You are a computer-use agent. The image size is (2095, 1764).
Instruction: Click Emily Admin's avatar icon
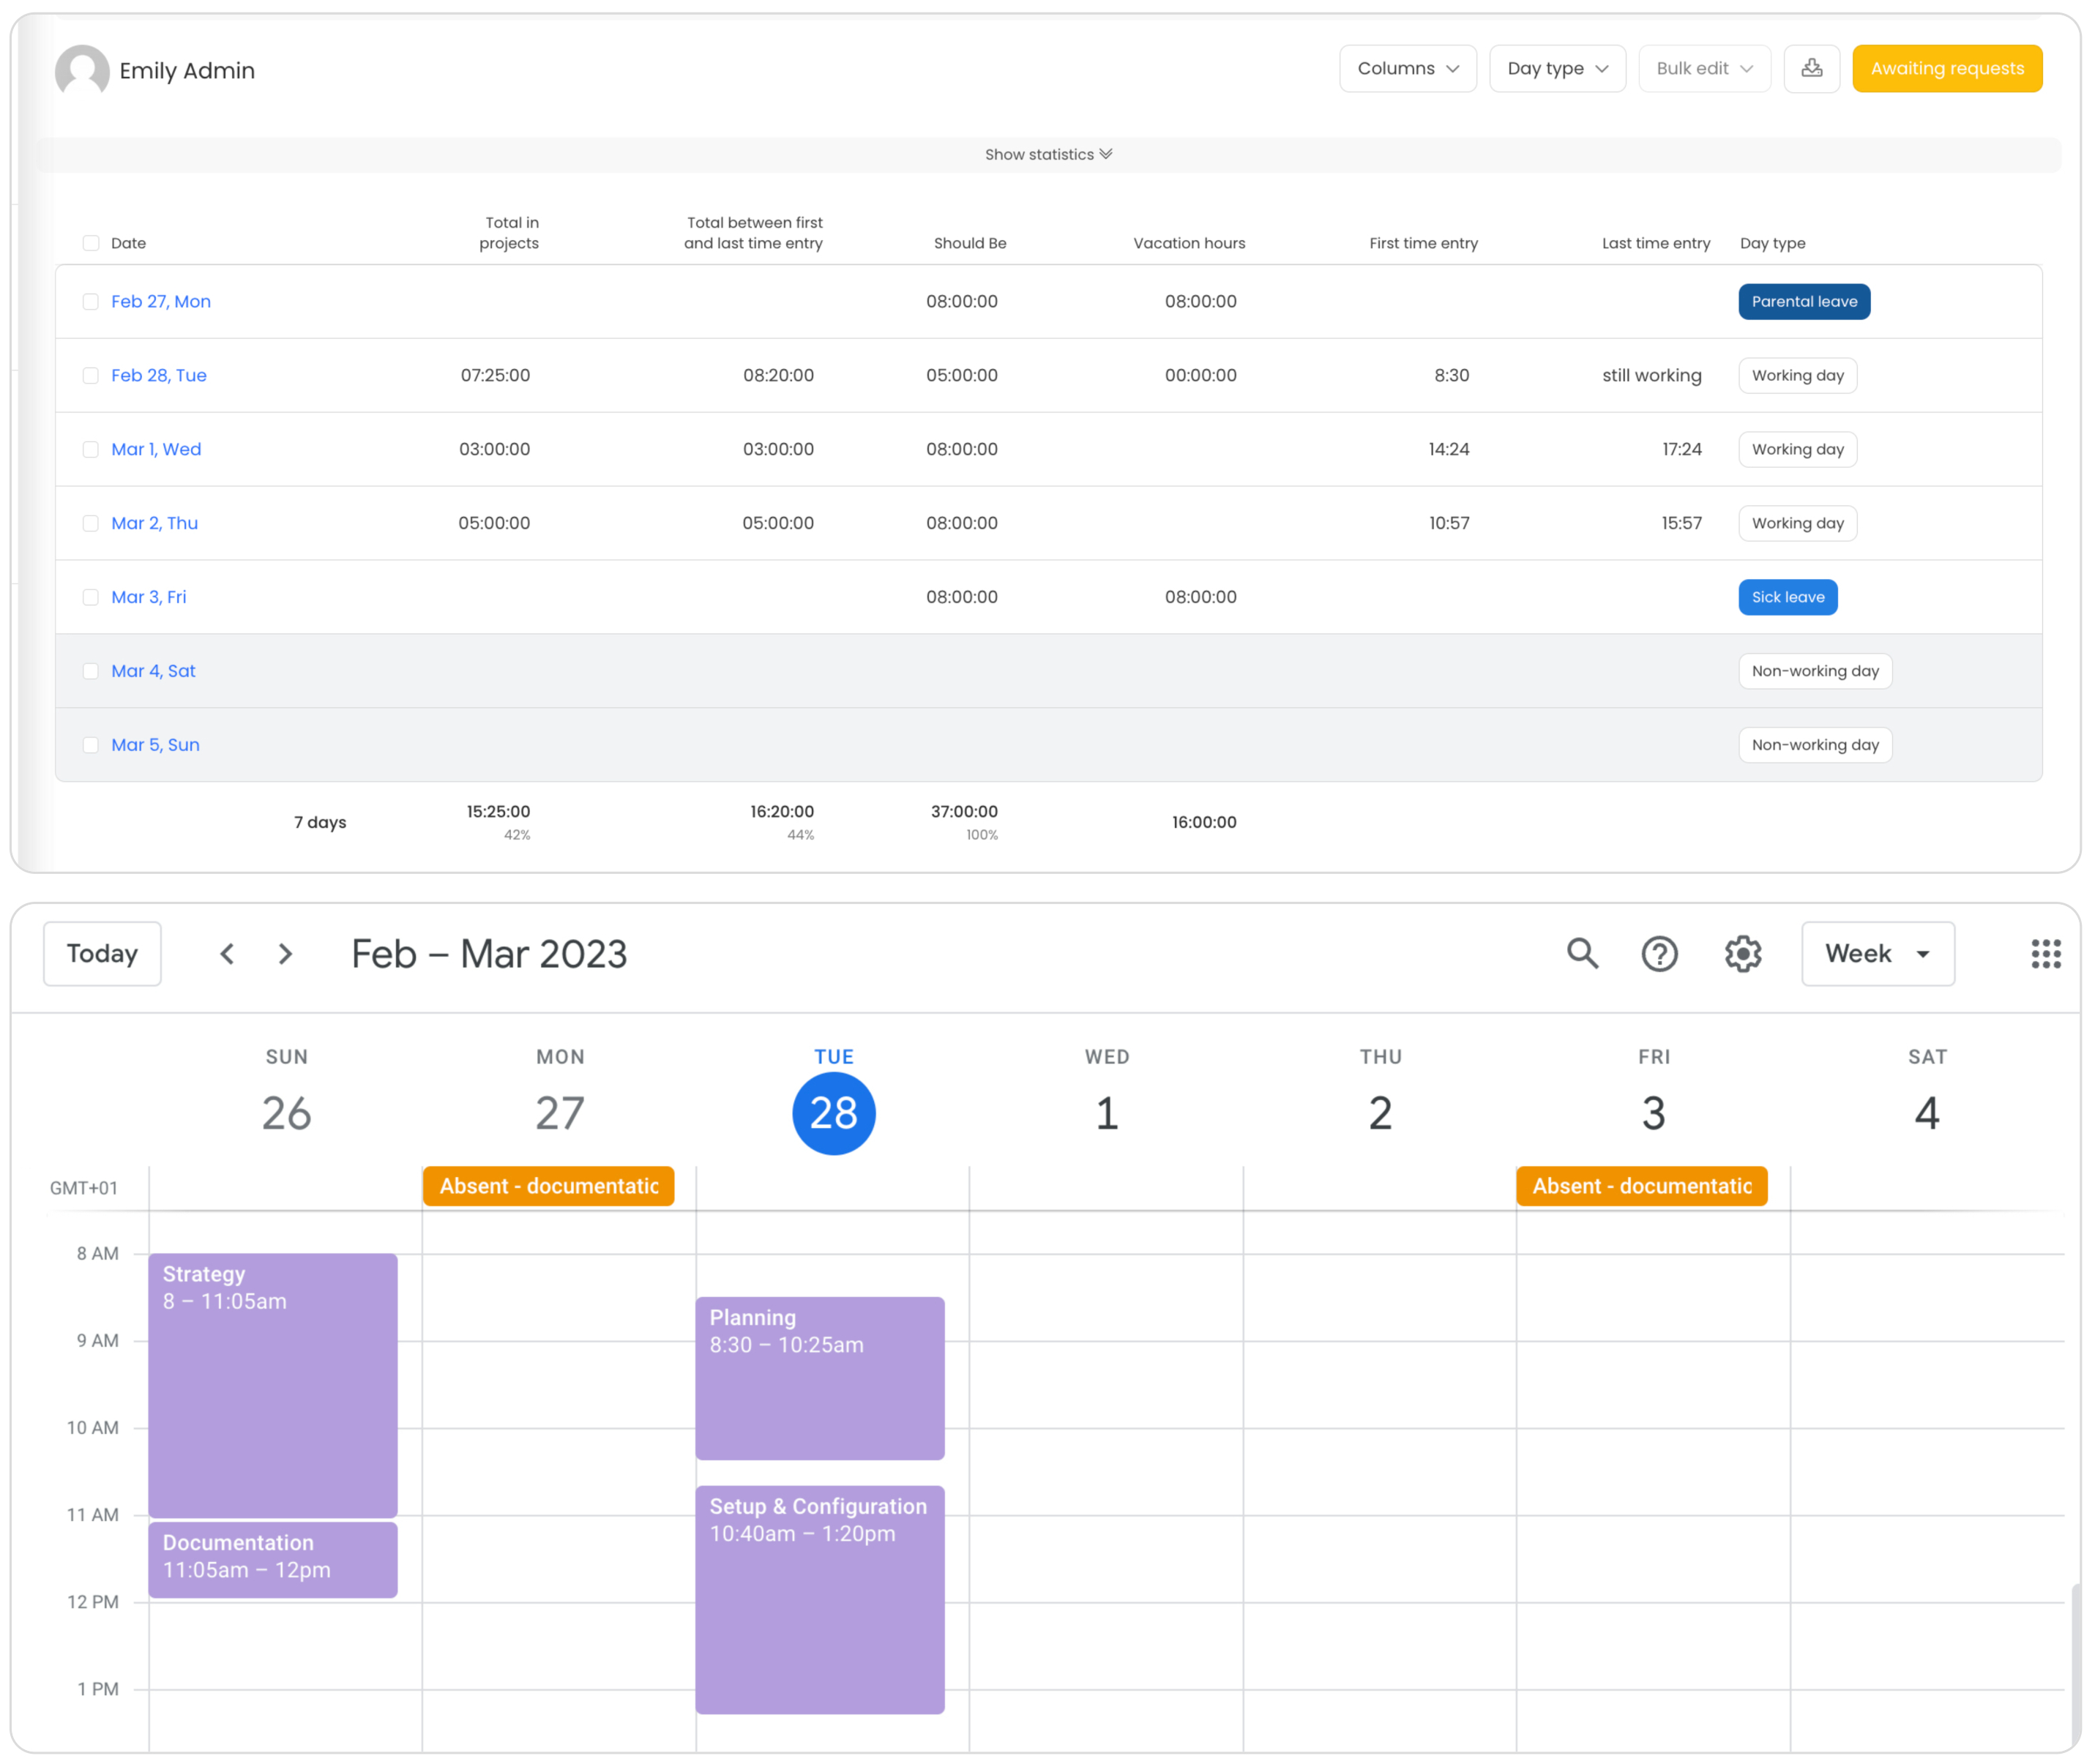tap(82, 71)
